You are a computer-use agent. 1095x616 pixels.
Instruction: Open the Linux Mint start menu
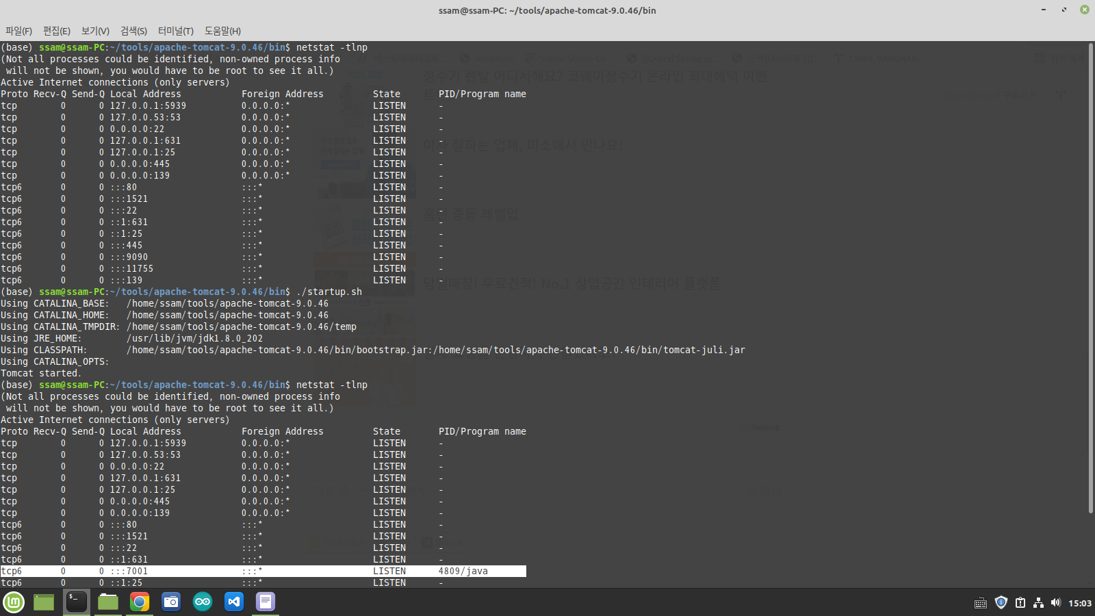[x=14, y=602]
